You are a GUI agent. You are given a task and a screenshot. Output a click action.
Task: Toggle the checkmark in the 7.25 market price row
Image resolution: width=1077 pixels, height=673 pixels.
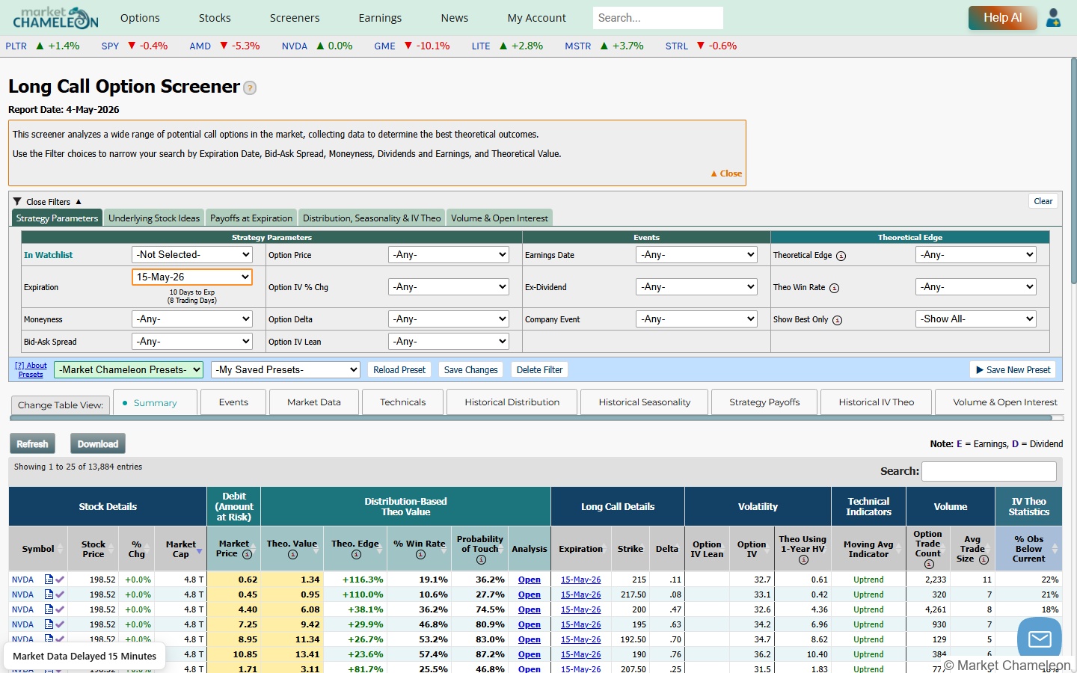click(60, 624)
